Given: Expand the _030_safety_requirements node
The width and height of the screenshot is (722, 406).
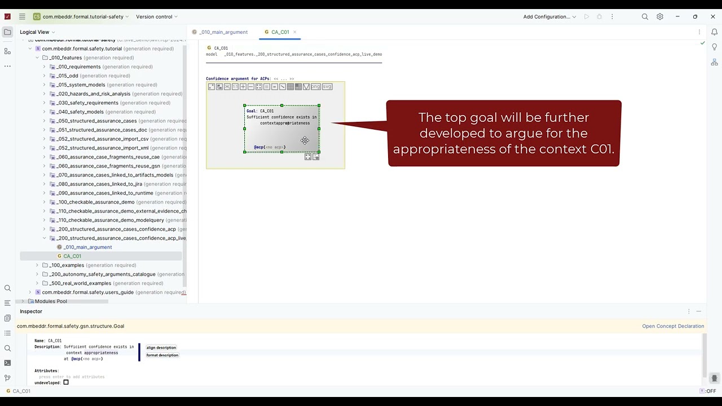Looking at the screenshot, I should pyautogui.click(x=44, y=103).
